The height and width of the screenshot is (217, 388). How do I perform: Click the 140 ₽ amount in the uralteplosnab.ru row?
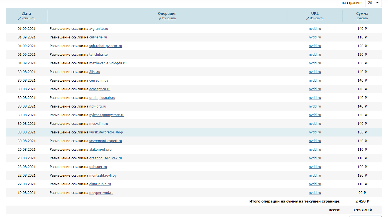coord(362,98)
